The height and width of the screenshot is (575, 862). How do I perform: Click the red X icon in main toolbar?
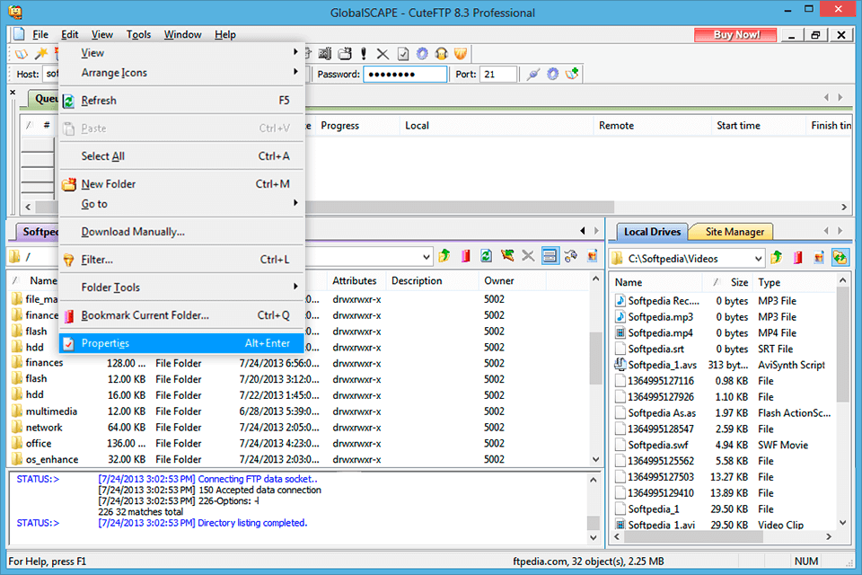tap(383, 54)
